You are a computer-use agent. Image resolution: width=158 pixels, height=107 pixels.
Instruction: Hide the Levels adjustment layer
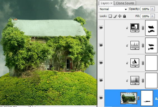coord(101,45)
